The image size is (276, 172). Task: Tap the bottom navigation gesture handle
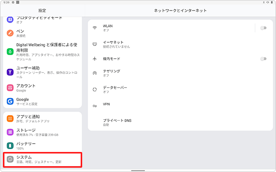138,171
